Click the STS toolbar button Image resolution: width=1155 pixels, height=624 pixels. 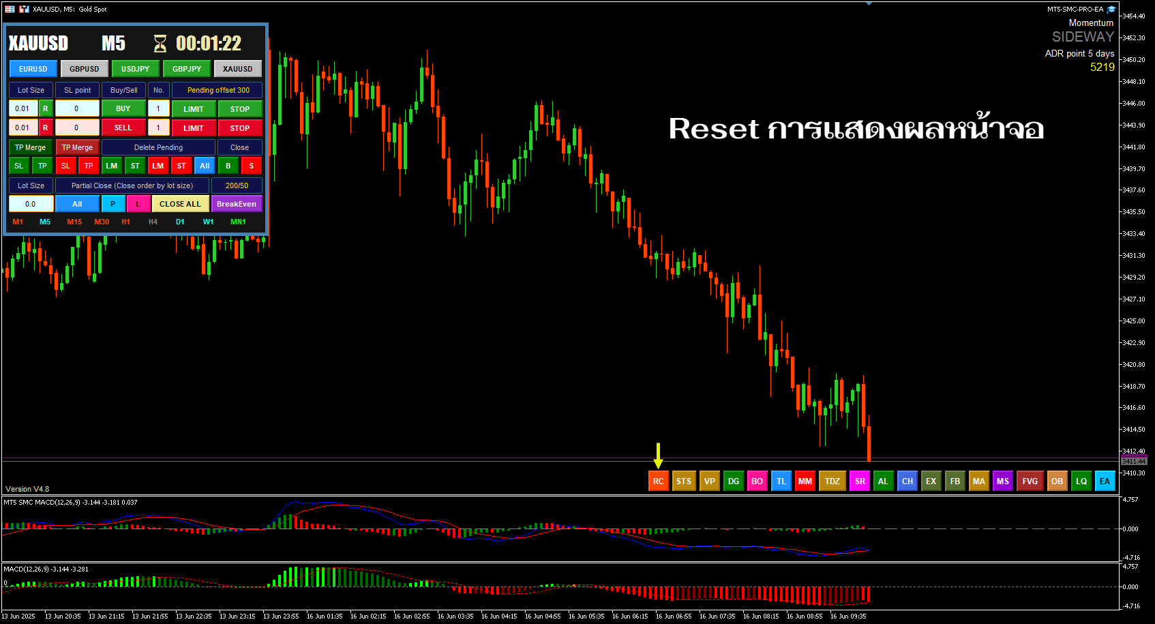683,481
